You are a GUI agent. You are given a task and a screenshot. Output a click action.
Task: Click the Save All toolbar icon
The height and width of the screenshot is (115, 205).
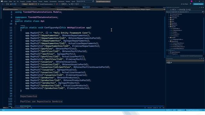14,4
